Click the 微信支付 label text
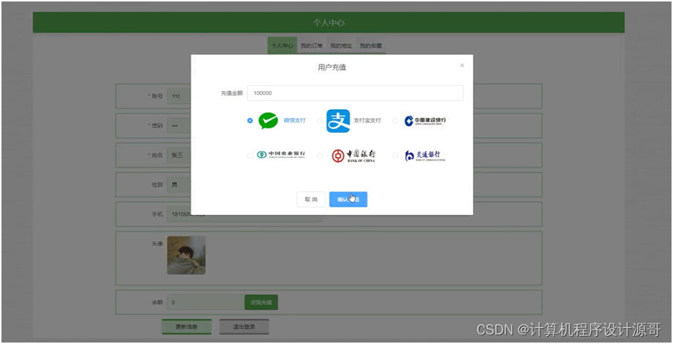Viewport: 673px width, 344px height. [x=295, y=121]
